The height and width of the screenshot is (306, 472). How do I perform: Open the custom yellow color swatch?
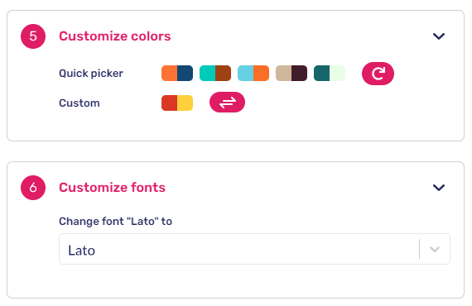click(x=185, y=103)
